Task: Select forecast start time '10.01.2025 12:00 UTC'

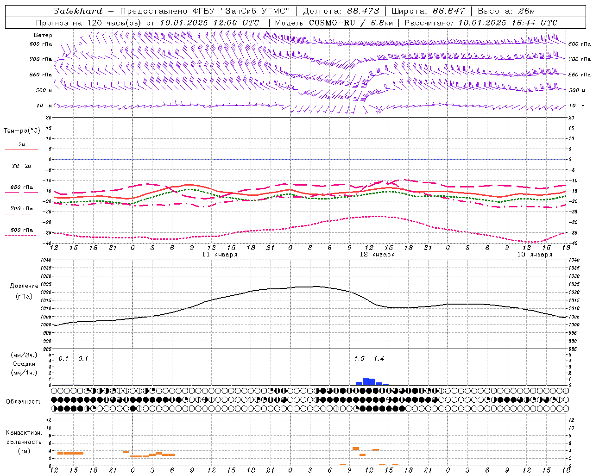Action: pyautogui.click(x=209, y=23)
